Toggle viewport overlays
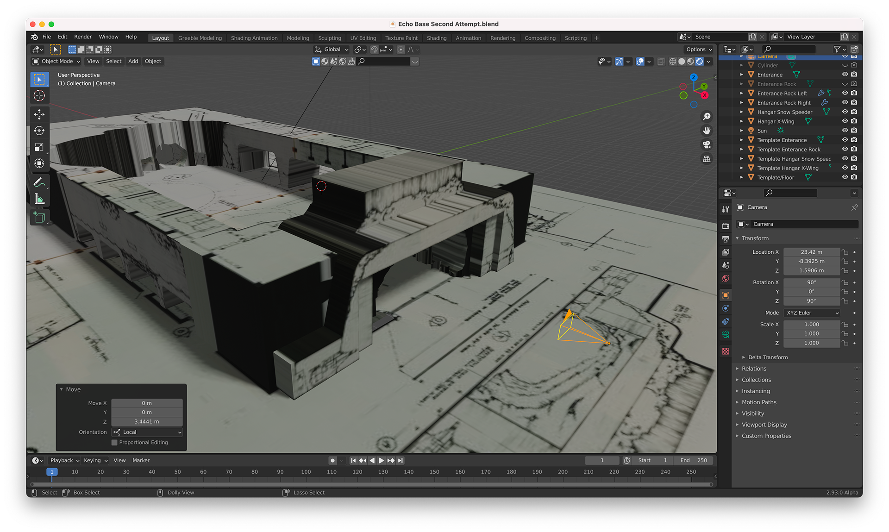This screenshot has width=889, height=532. click(x=640, y=62)
